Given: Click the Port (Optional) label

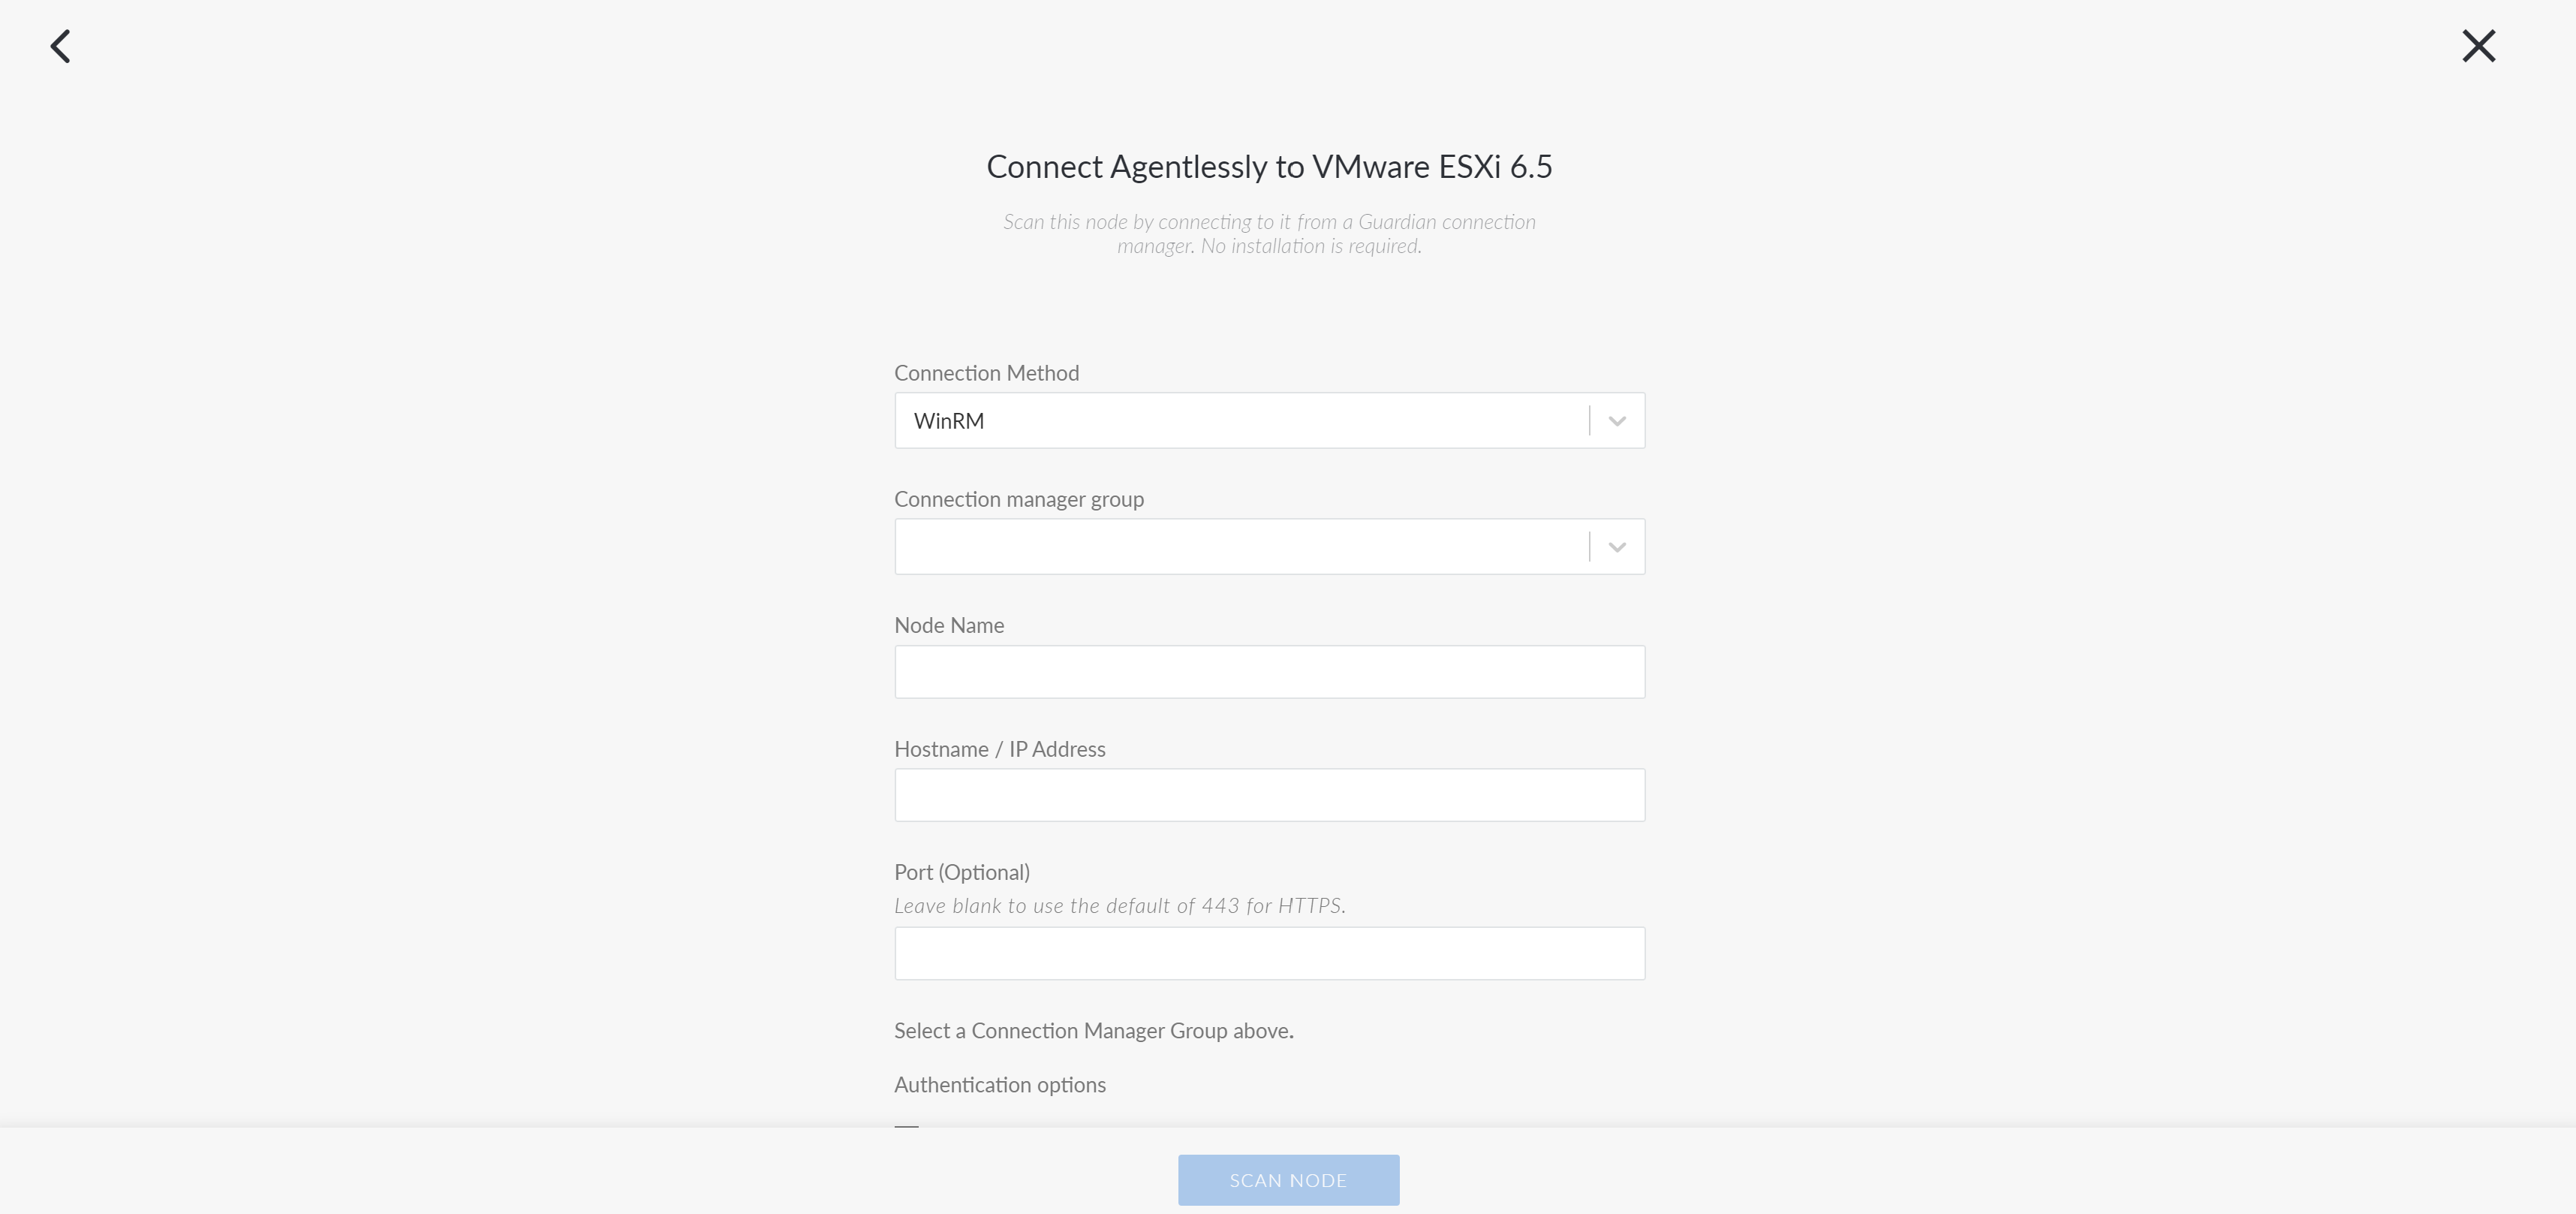Looking at the screenshot, I should point(962,872).
